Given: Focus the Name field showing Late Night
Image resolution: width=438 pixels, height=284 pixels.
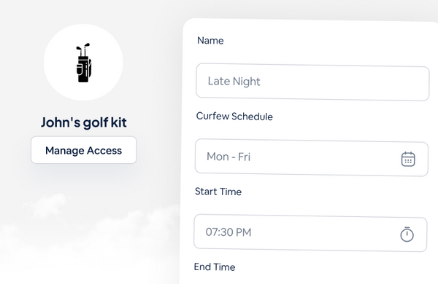Looking at the screenshot, I should pos(312,82).
